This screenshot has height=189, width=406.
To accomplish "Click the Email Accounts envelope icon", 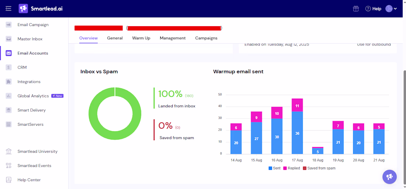I will pos(8,53).
